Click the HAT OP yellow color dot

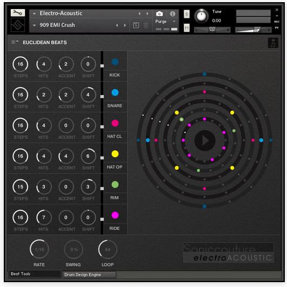click(115, 153)
